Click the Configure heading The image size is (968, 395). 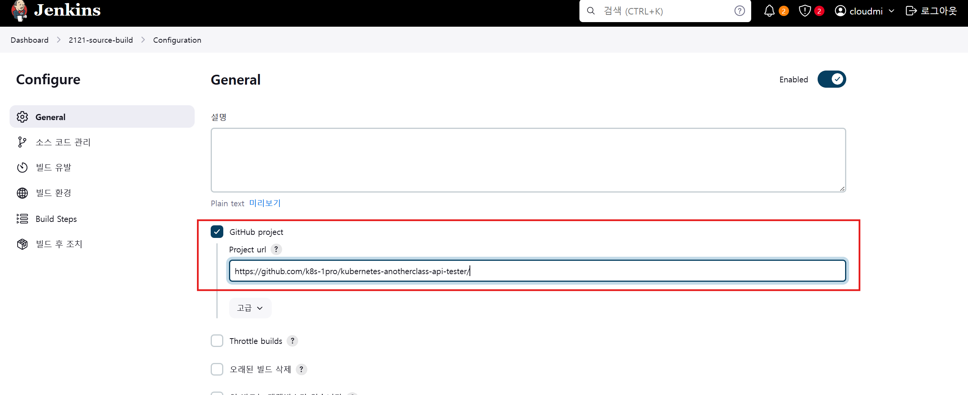click(48, 79)
